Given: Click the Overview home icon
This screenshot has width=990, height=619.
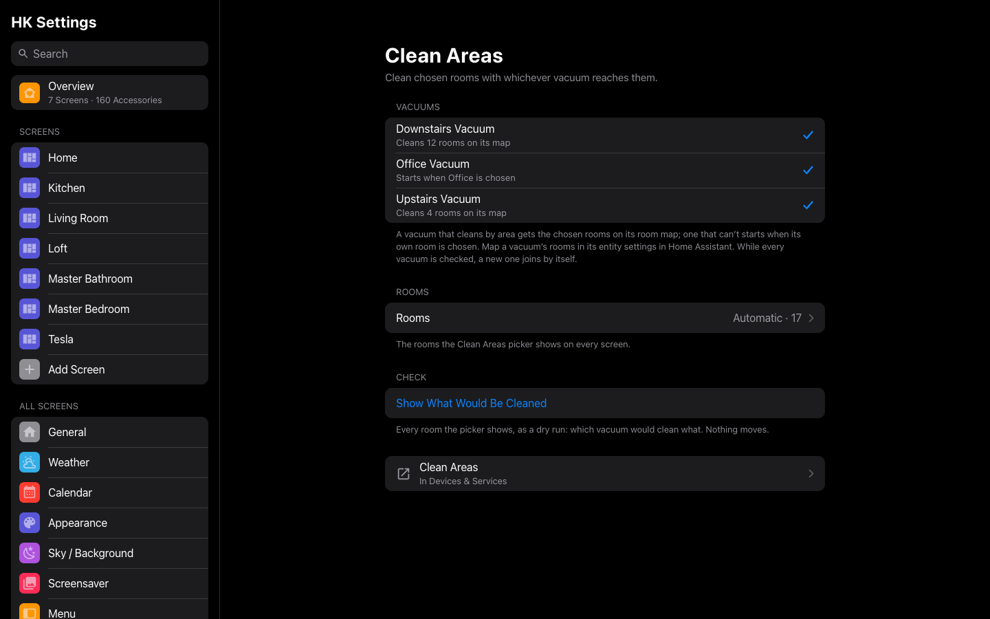Looking at the screenshot, I should pos(30,93).
